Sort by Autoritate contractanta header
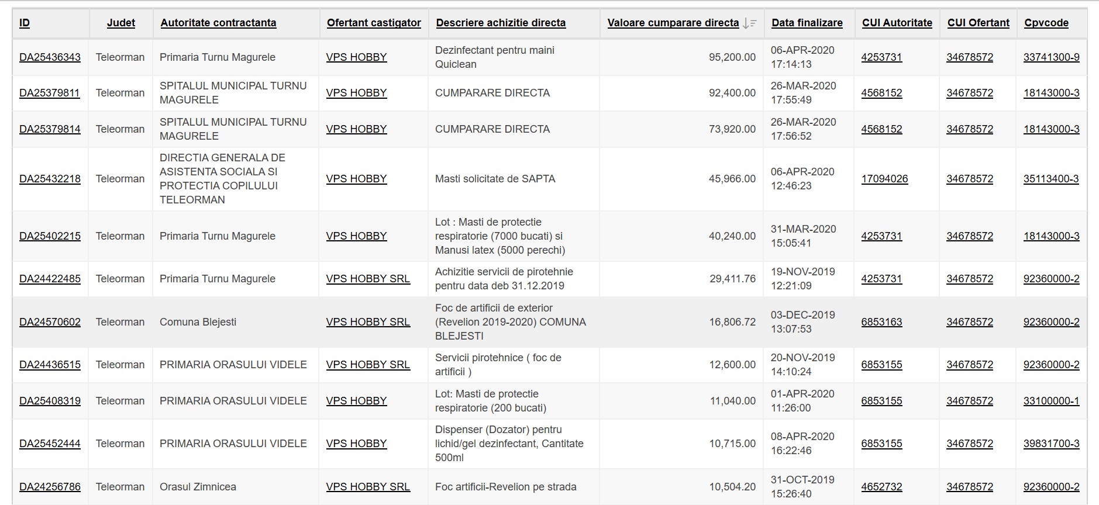 click(x=218, y=23)
